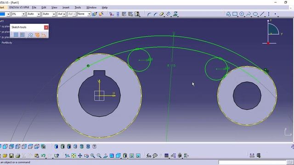Click the R 115 radius dimension

point(171,66)
